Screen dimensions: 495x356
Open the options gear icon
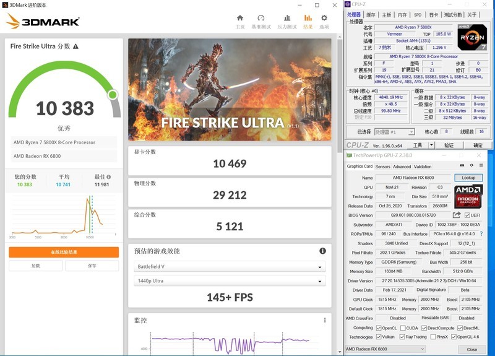pos(324,18)
